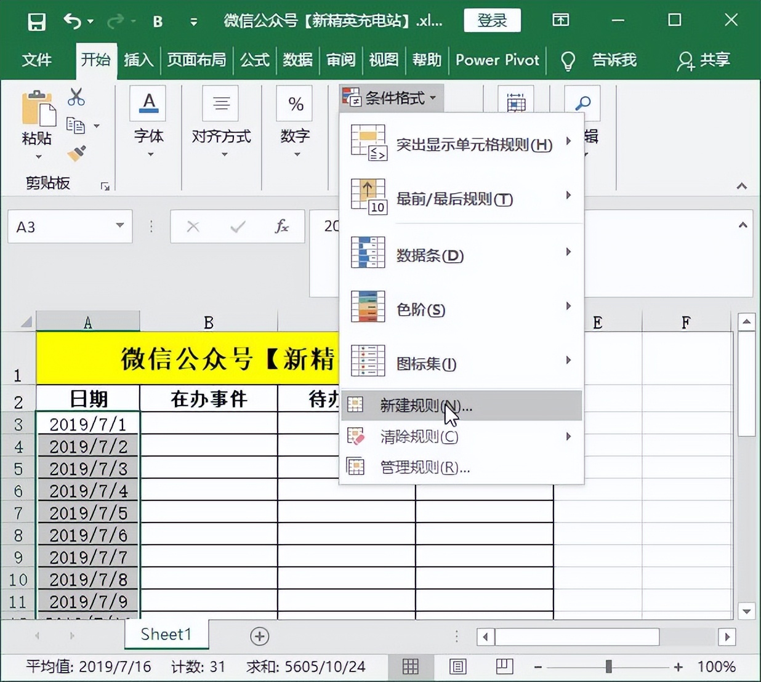Switch to the Power Pivot tab
The image size is (761, 682).
pos(497,60)
